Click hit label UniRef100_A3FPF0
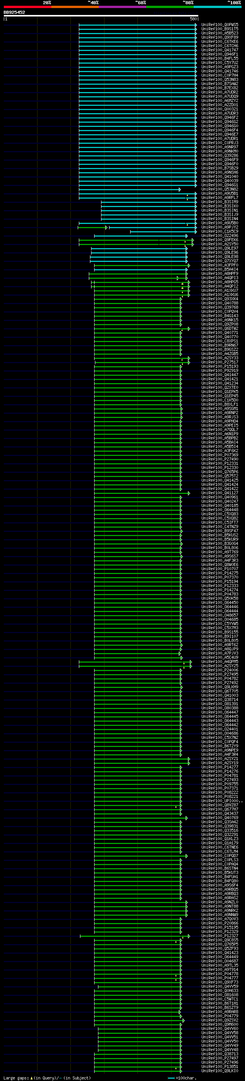Viewport: 245px width, 1081px height. point(219,265)
